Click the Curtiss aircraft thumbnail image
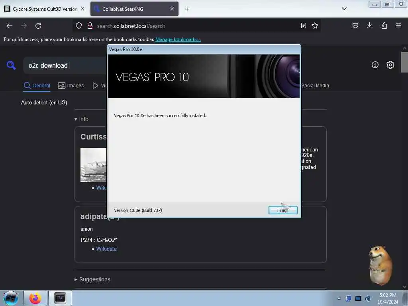 click(93, 165)
